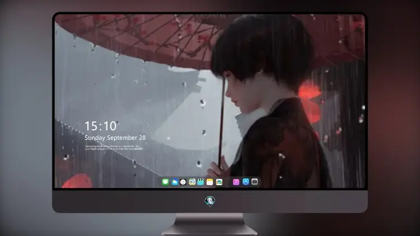
Task: Open the green Messages app in dock
Action: tap(165, 182)
